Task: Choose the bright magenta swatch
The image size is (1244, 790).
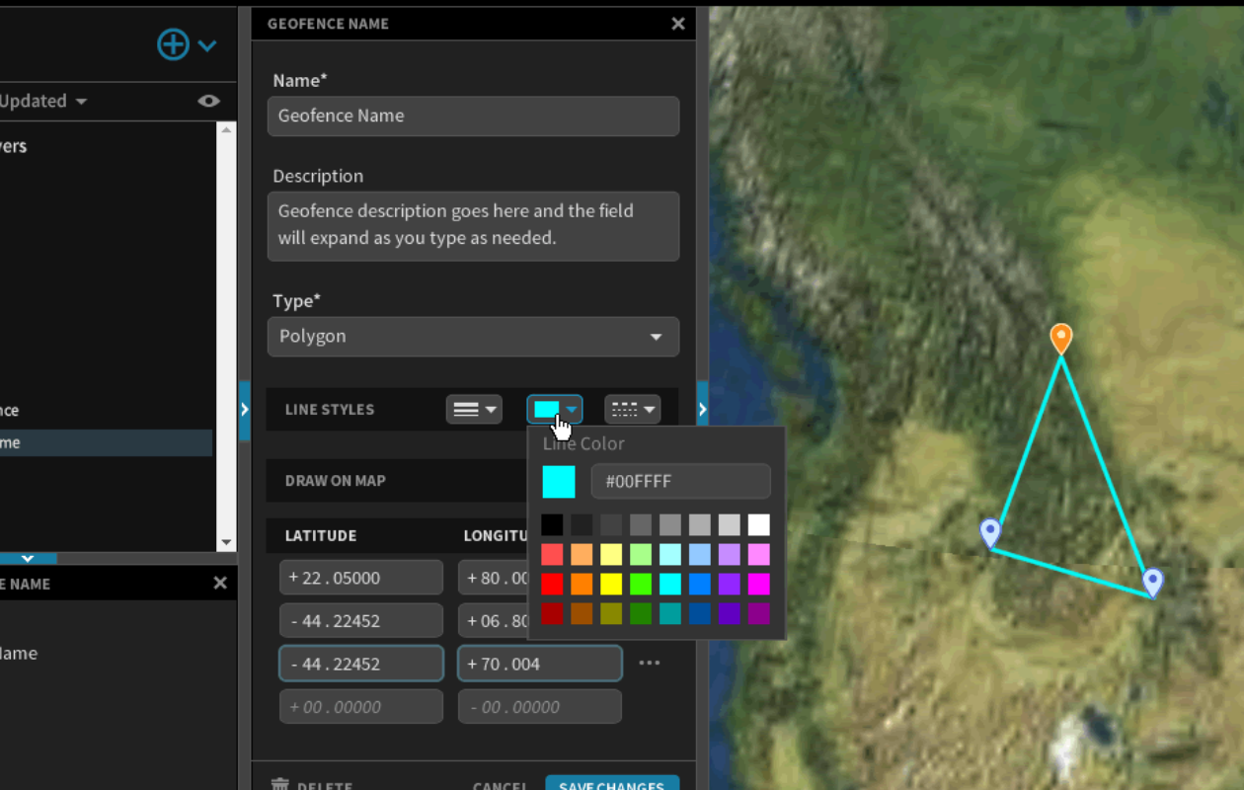Action: point(759,585)
